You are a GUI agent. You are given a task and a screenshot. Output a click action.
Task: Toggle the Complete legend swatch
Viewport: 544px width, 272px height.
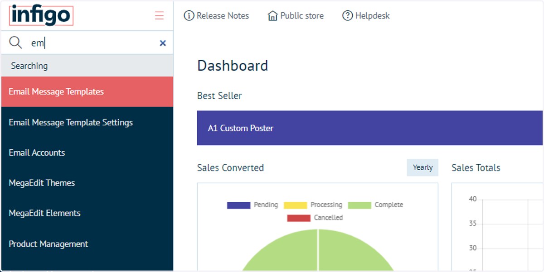pos(359,205)
